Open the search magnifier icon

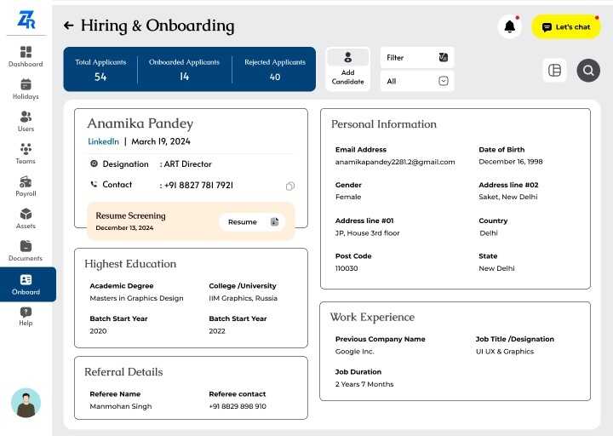[588, 71]
